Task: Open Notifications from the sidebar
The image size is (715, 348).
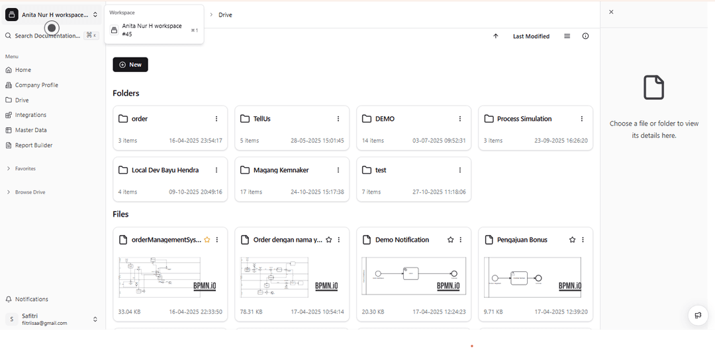Action: coord(26,299)
